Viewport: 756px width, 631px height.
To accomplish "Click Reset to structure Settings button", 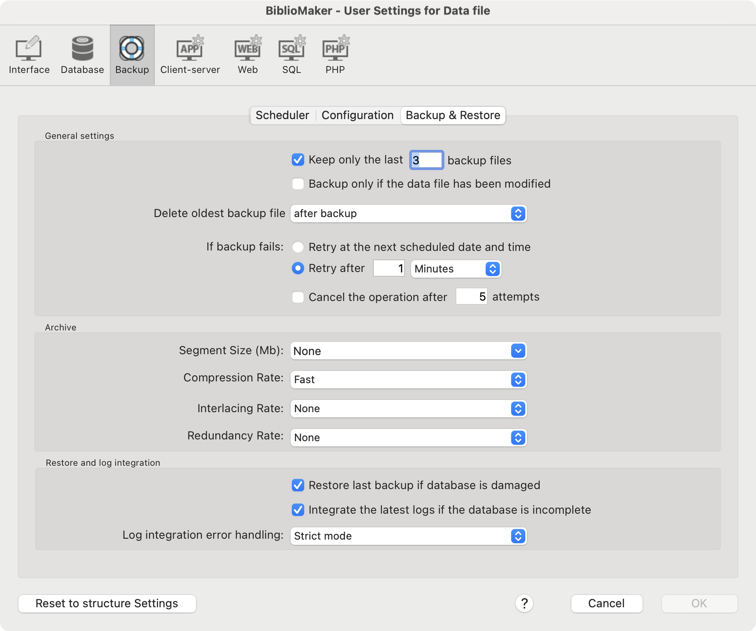I will point(107,603).
